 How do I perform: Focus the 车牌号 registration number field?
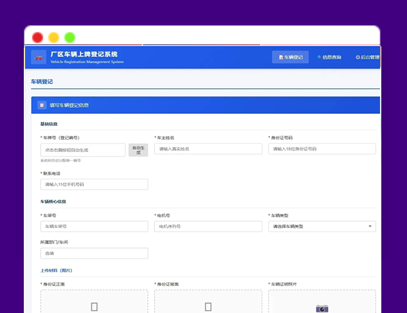83,150
